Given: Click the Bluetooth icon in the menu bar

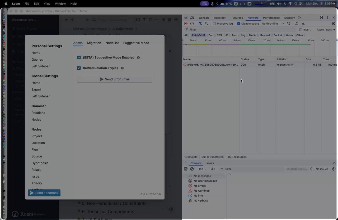Looking at the screenshot, I should tap(285, 4).
